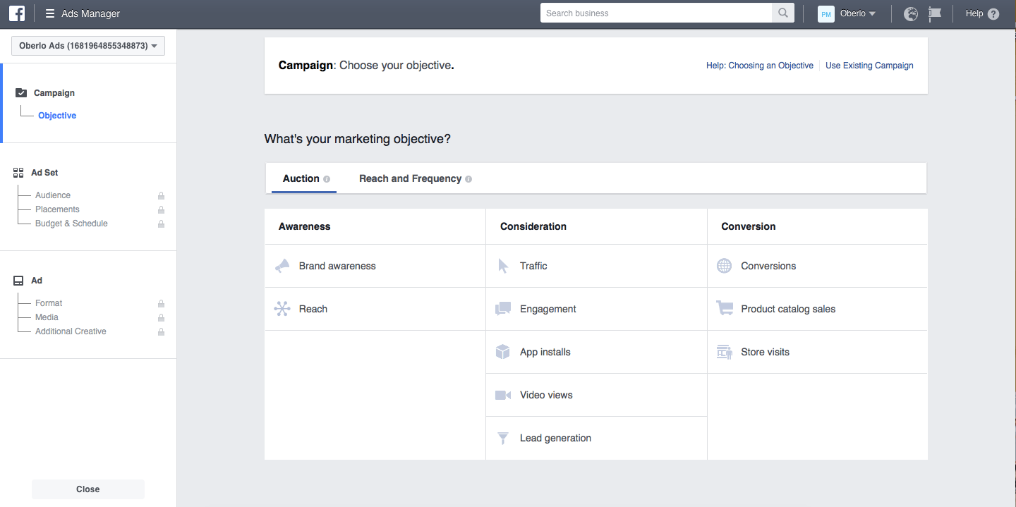Click the Oberlo PM profile avatar

pos(825,14)
